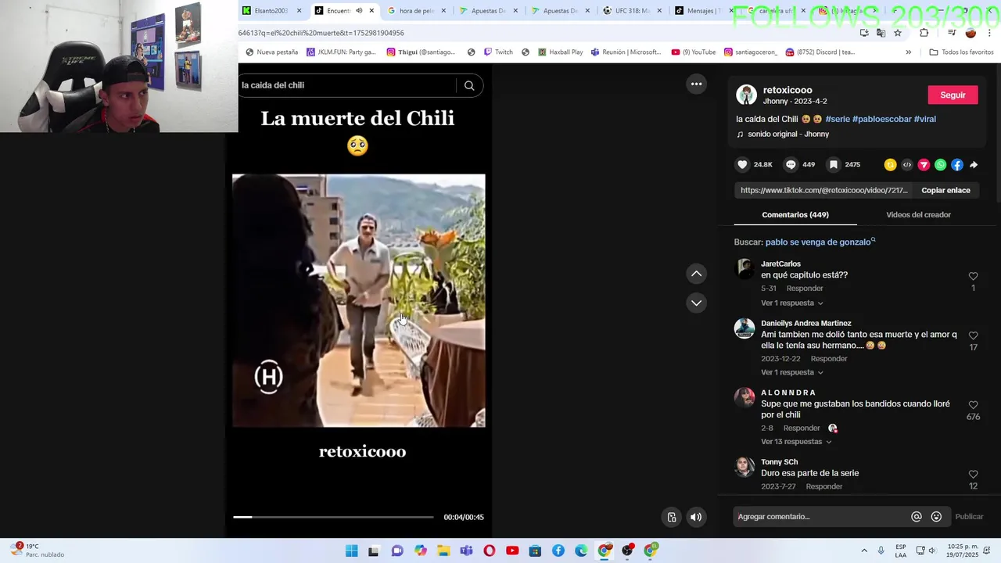Show more bookmarks with the » chevron
1001x563 pixels.
908,52
